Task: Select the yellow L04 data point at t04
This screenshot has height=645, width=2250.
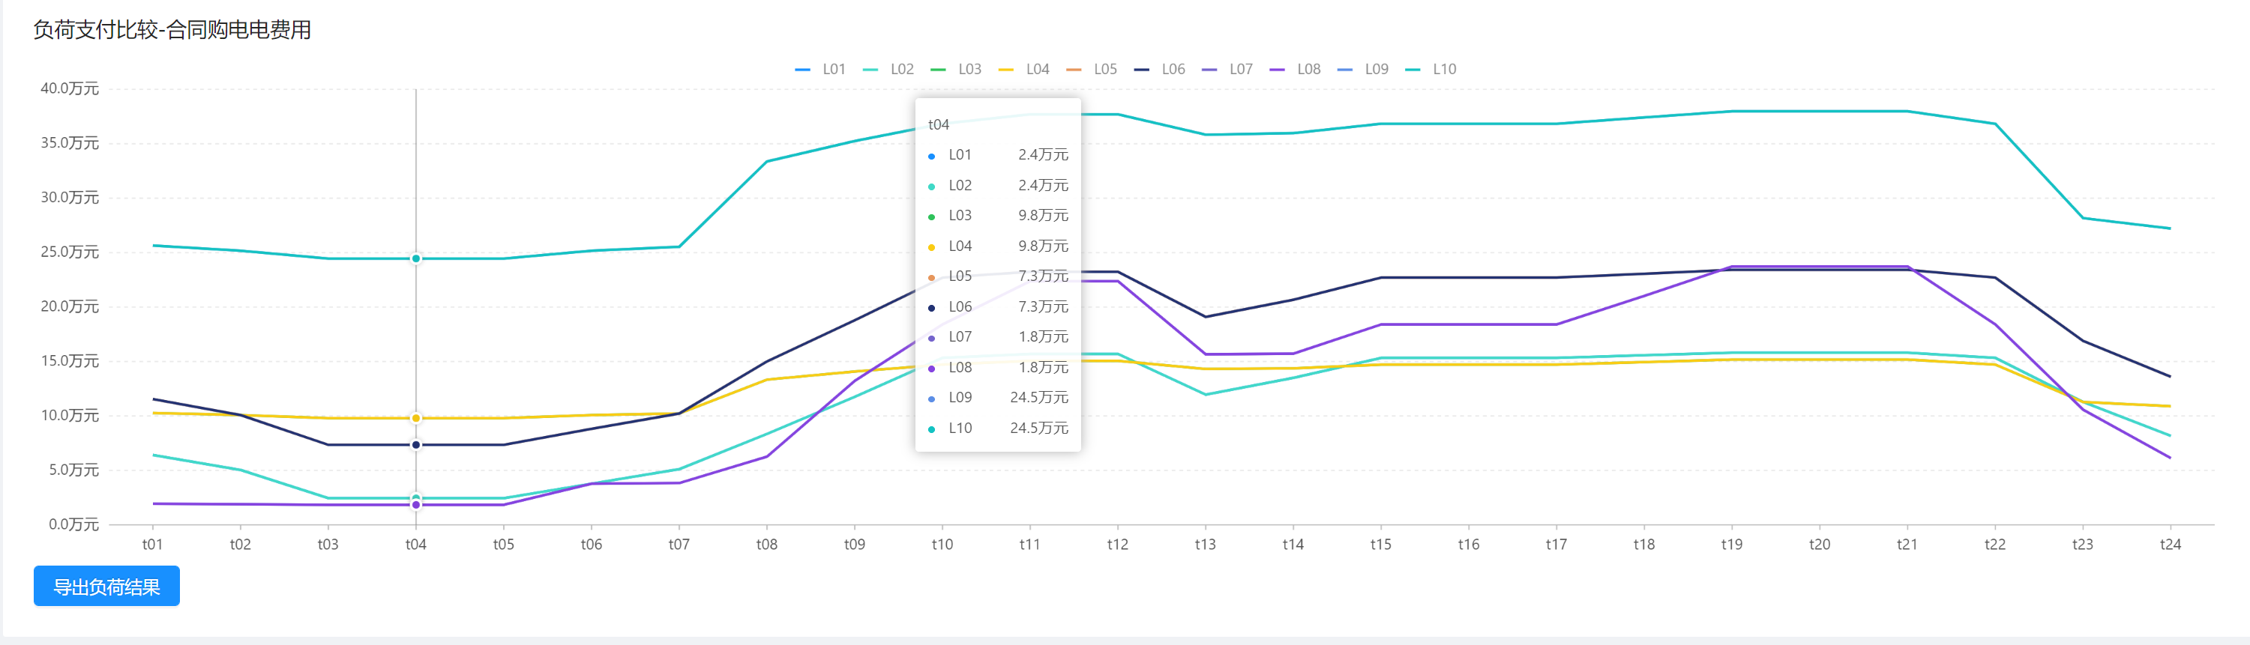Action: 416,418
